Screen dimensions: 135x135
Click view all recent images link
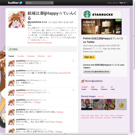tap(100, 96)
